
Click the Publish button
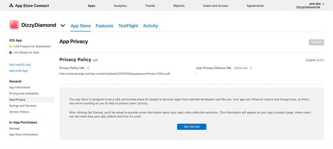click(x=316, y=42)
